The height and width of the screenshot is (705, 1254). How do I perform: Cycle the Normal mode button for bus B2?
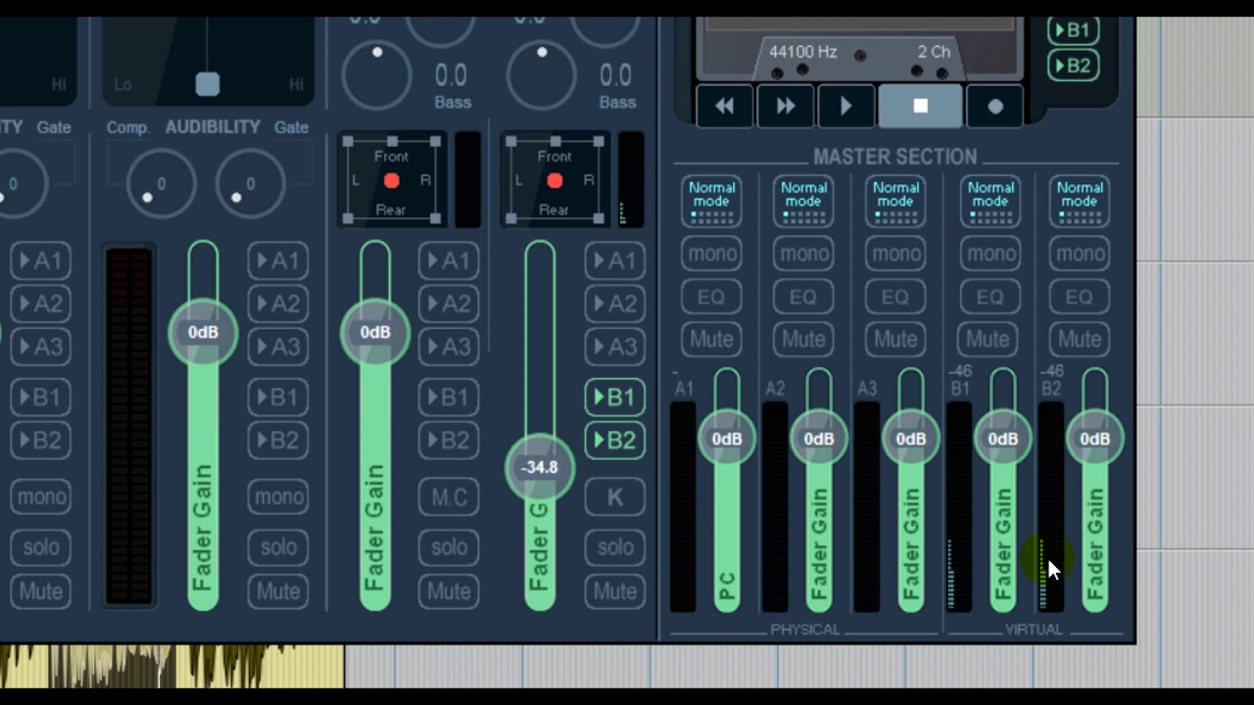pos(1080,201)
